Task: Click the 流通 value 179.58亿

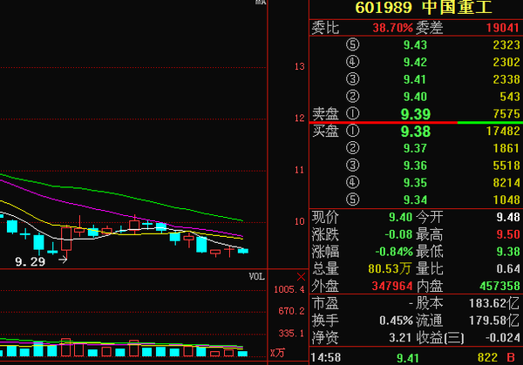Action: coord(494,321)
